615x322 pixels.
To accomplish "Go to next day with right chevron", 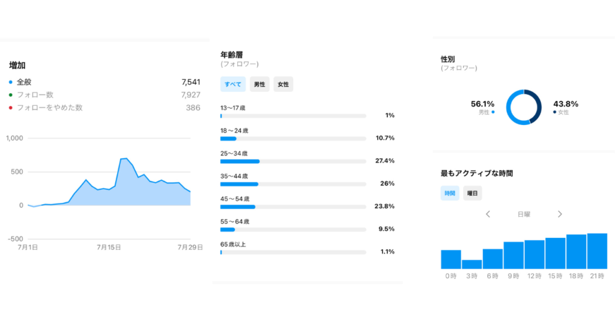I will (x=560, y=214).
